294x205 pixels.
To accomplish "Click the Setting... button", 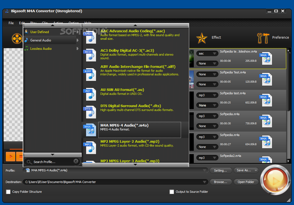I will pos(220,171).
